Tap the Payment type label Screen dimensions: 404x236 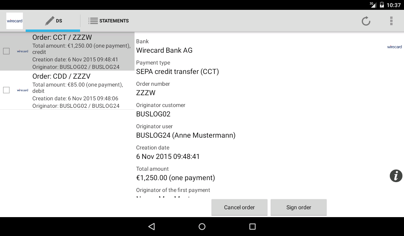153,63
